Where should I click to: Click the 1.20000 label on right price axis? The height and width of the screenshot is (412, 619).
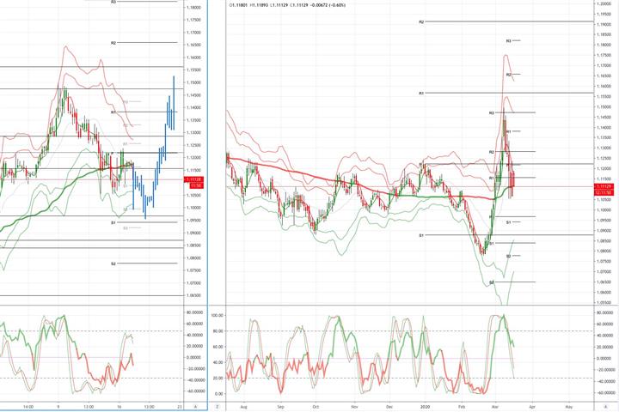point(605,3)
